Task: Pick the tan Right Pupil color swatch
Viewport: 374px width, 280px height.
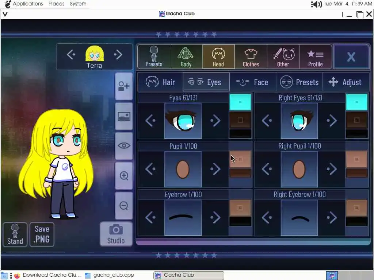Action: coord(356,159)
